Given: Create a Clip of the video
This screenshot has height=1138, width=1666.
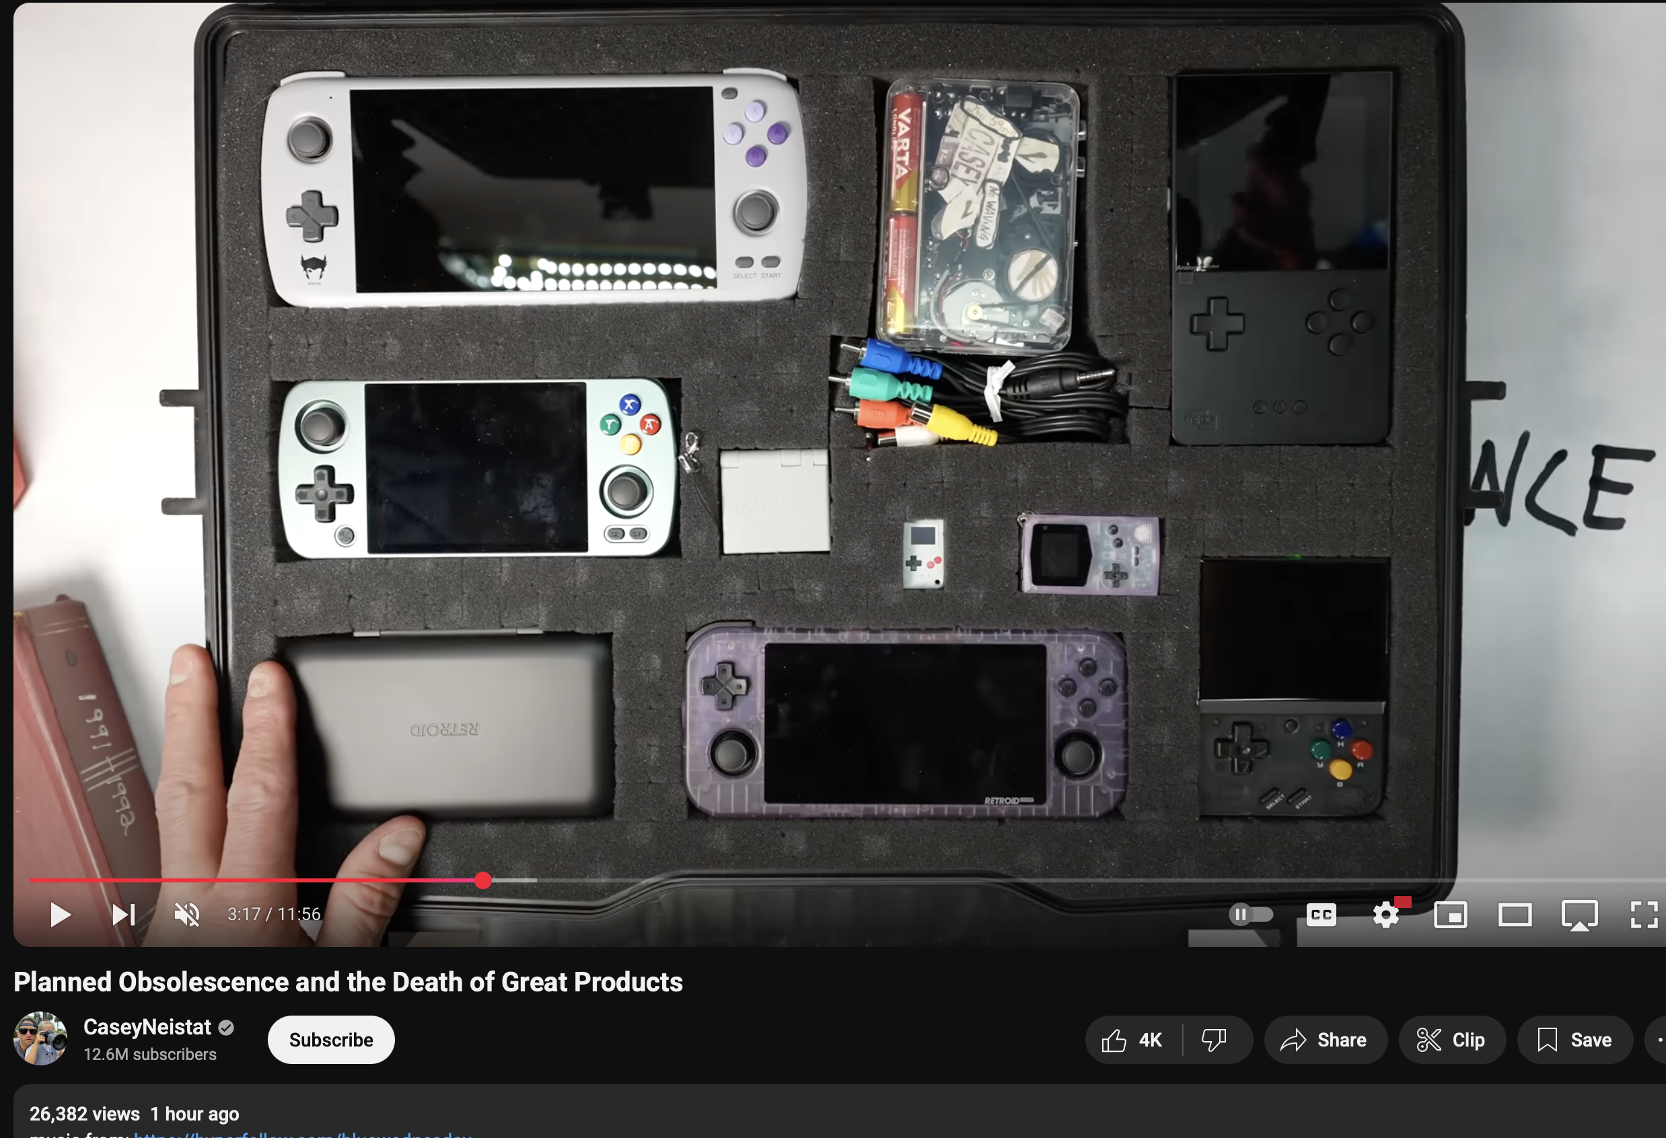Looking at the screenshot, I should [x=1451, y=1040].
